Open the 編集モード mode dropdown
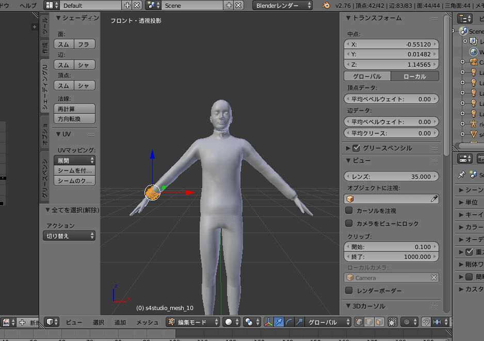Viewport: 484px width, 341px height. (x=192, y=322)
